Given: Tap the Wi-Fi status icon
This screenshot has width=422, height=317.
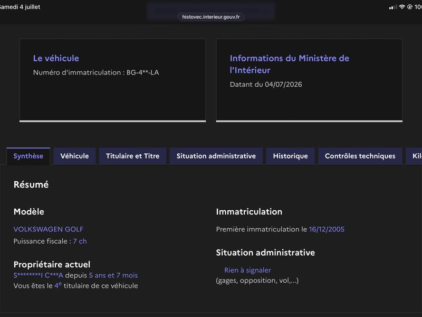Looking at the screenshot, I should [x=402, y=7].
